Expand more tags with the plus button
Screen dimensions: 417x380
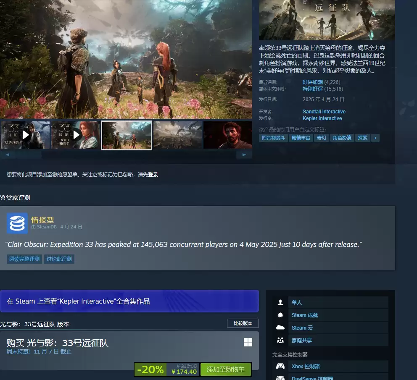pyautogui.click(x=375, y=138)
